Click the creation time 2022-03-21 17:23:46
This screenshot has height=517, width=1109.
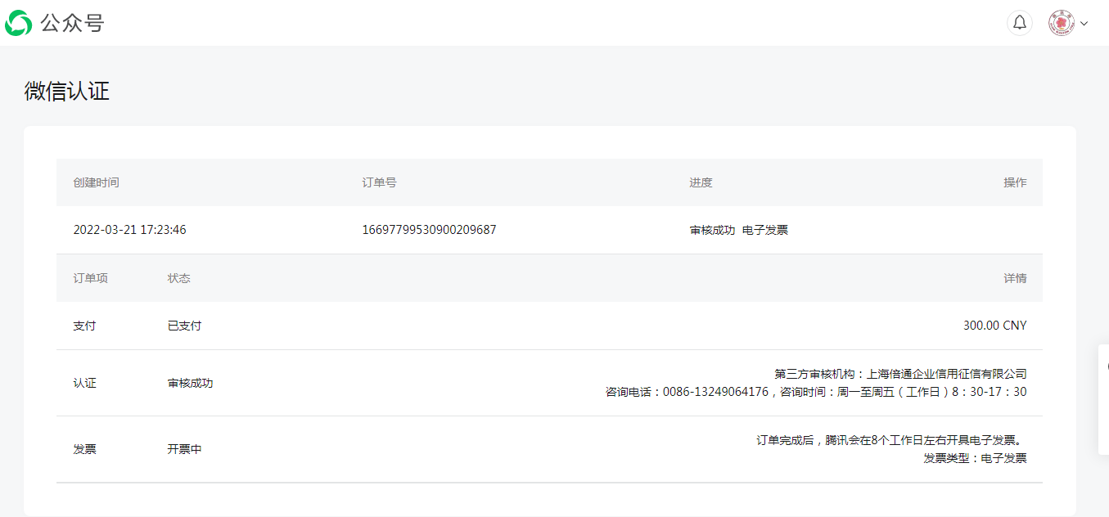coord(129,230)
